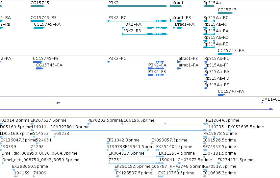Image resolution: width=280 pixels, height=178 pixels.
Task: Select protein CG15745-PB
Action: [45, 59]
